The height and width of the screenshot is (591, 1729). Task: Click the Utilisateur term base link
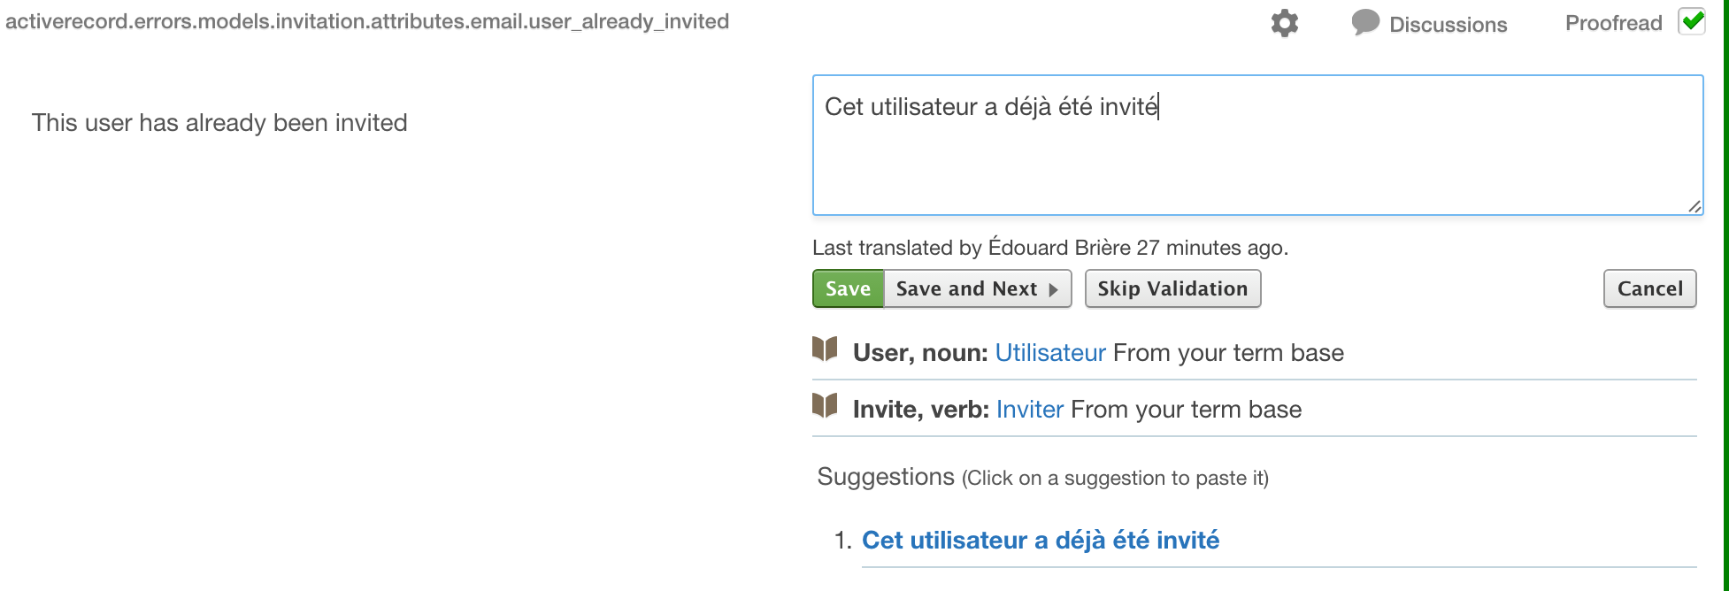[x=1050, y=353]
